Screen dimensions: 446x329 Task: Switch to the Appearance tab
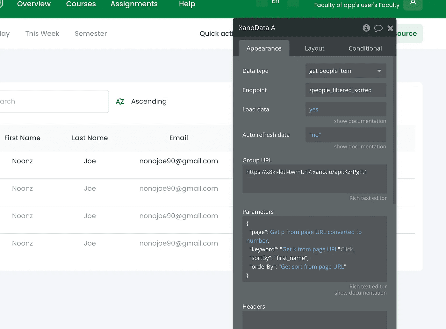coord(264,48)
